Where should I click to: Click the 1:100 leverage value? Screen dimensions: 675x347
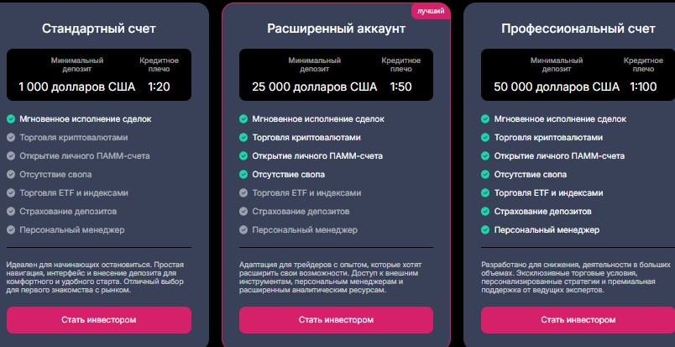[643, 87]
